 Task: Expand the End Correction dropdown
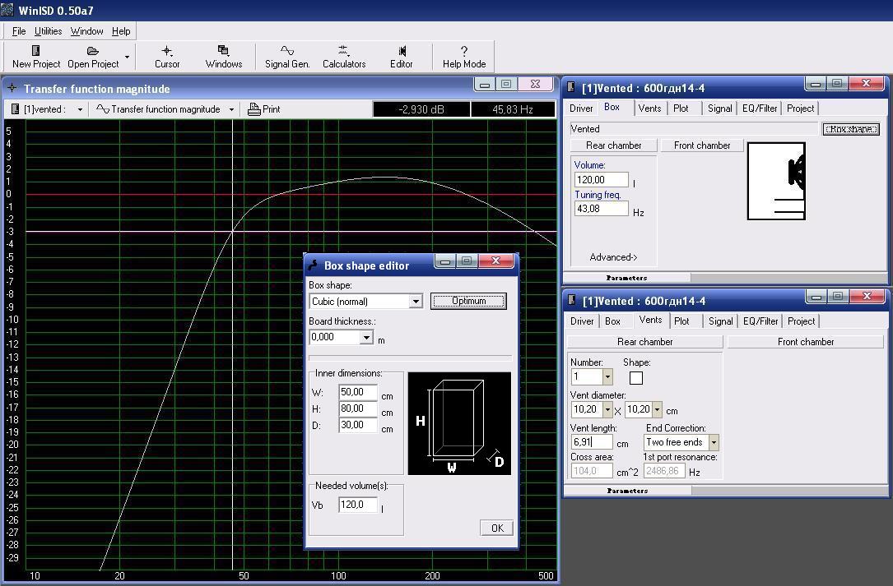[x=714, y=443]
